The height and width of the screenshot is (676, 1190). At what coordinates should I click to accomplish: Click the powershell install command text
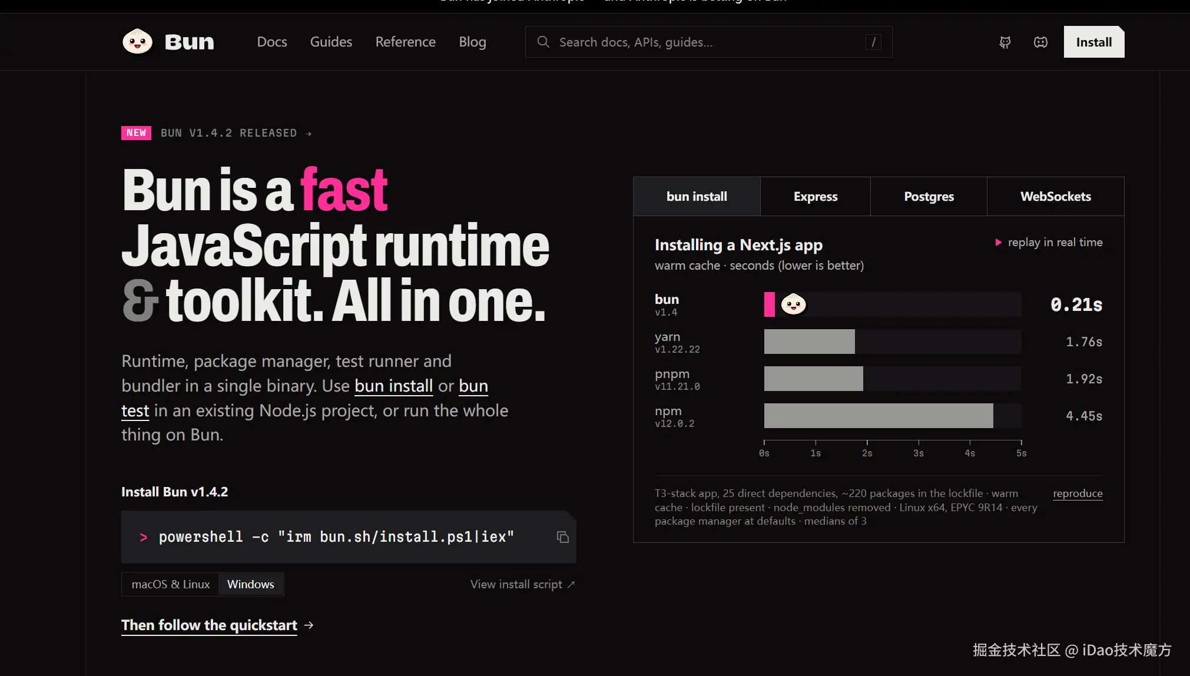coord(336,537)
